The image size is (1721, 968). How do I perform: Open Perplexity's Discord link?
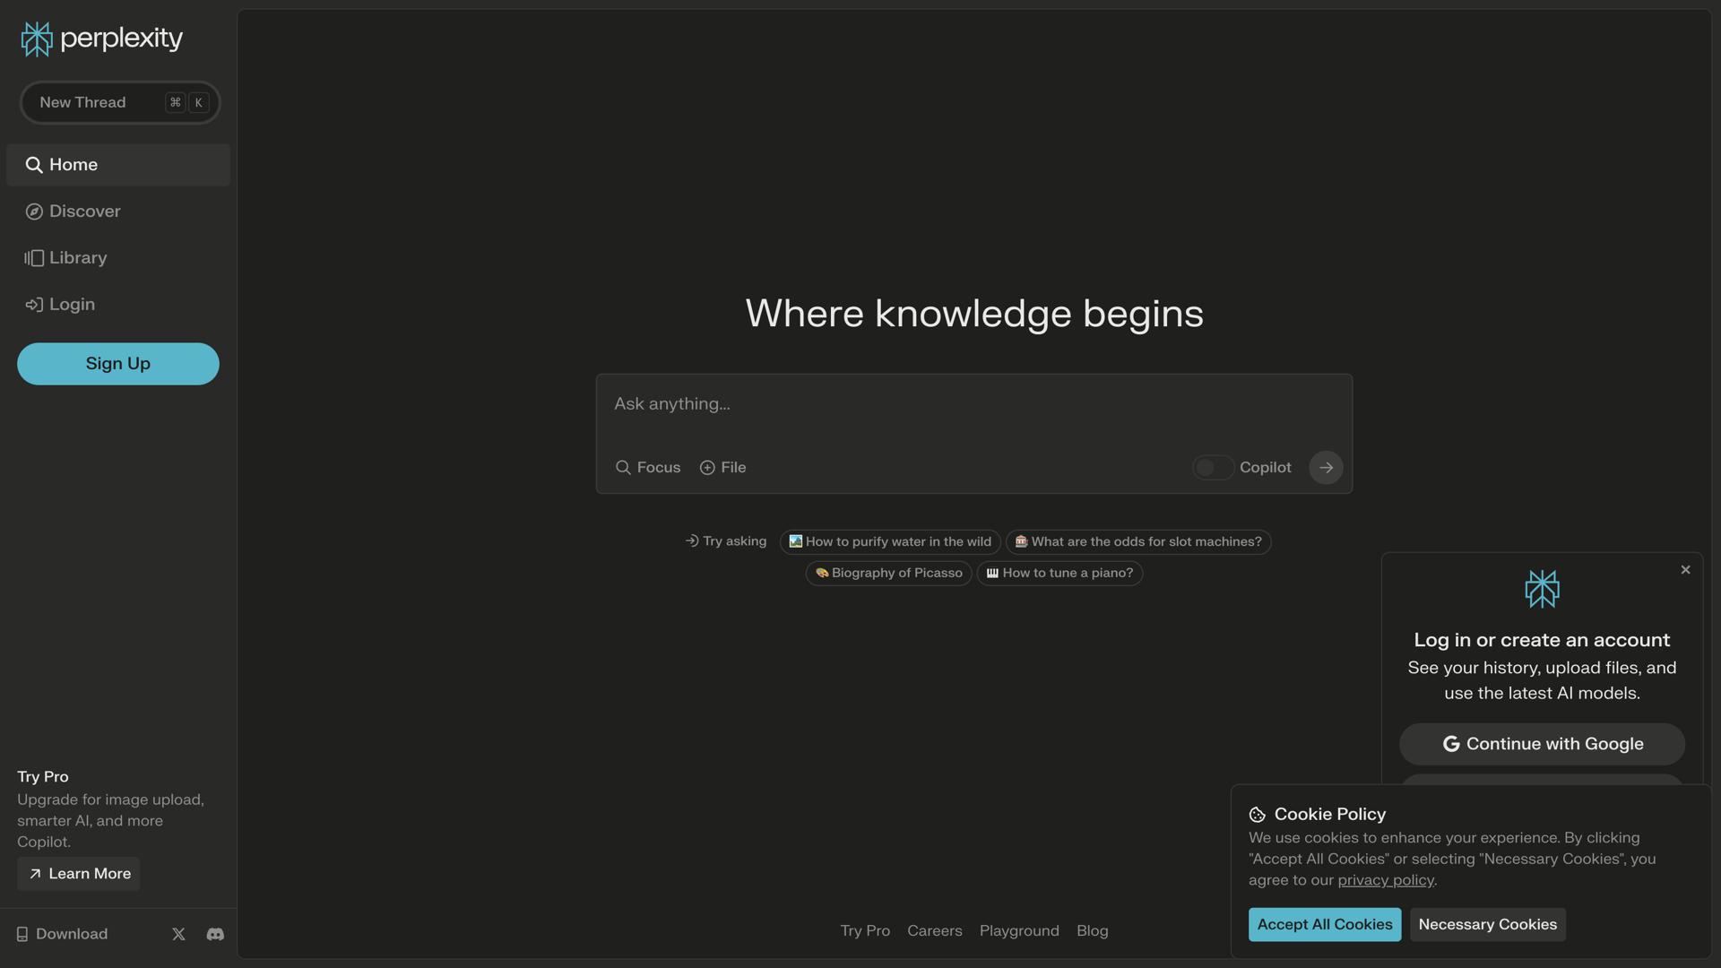pos(215,934)
